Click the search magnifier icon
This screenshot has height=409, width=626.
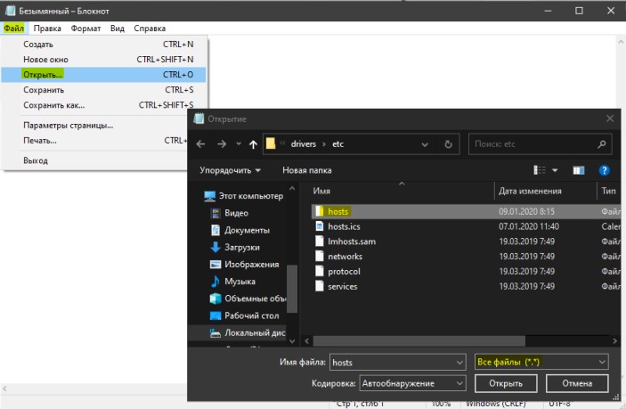pyautogui.click(x=602, y=144)
